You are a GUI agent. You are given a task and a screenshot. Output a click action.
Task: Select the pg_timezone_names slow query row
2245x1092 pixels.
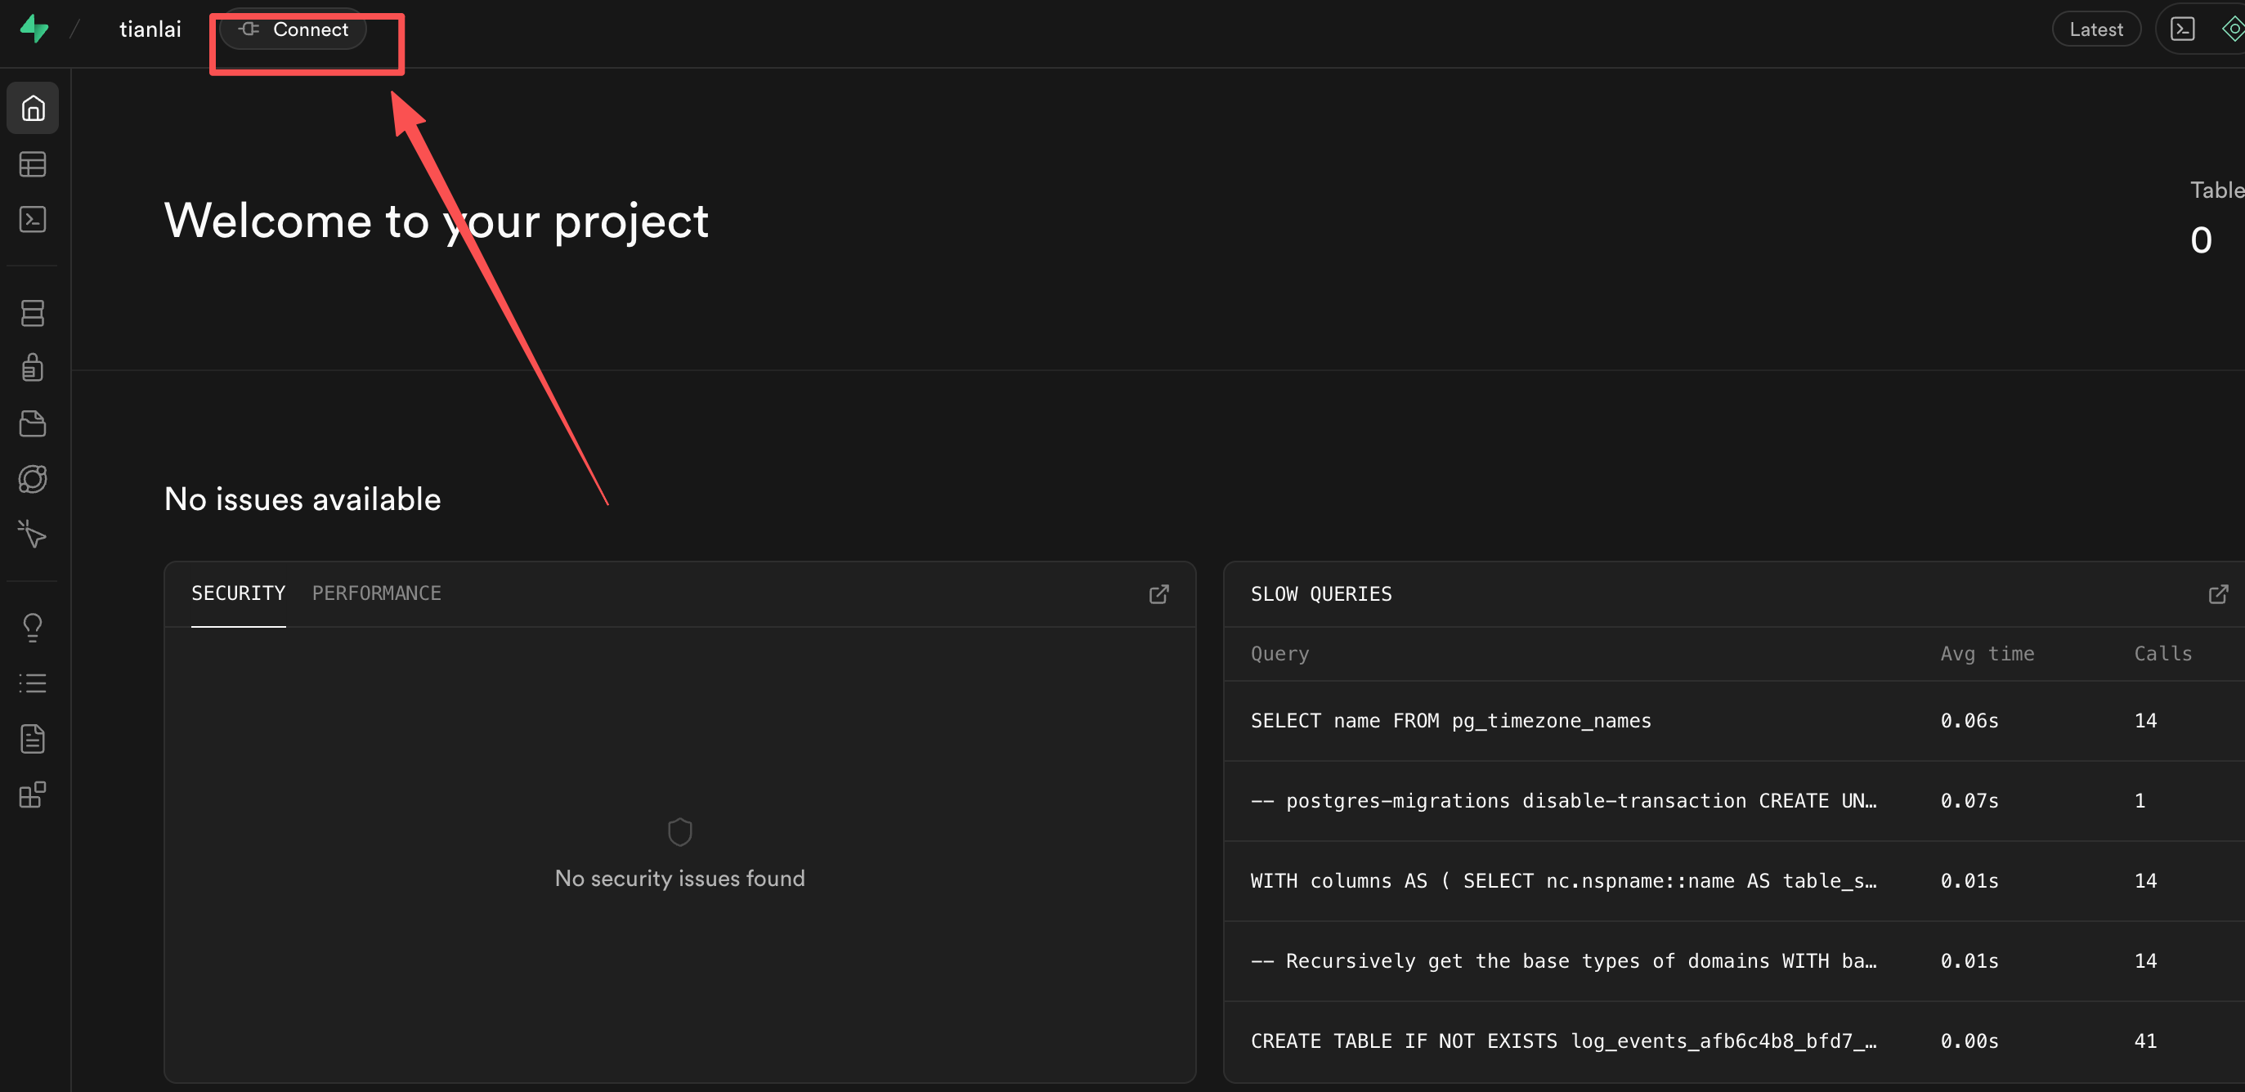(x=1450, y=721)
